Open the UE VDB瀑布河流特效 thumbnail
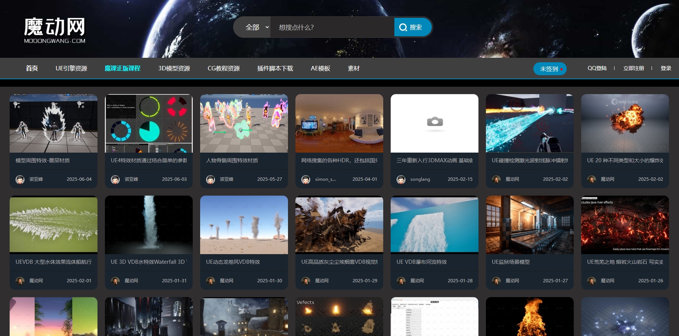 434,224
